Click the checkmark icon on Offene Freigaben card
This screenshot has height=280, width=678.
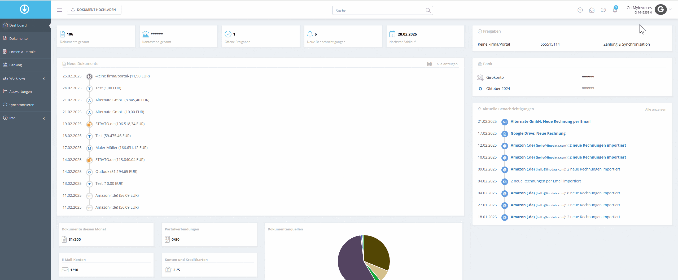(228, 34)
